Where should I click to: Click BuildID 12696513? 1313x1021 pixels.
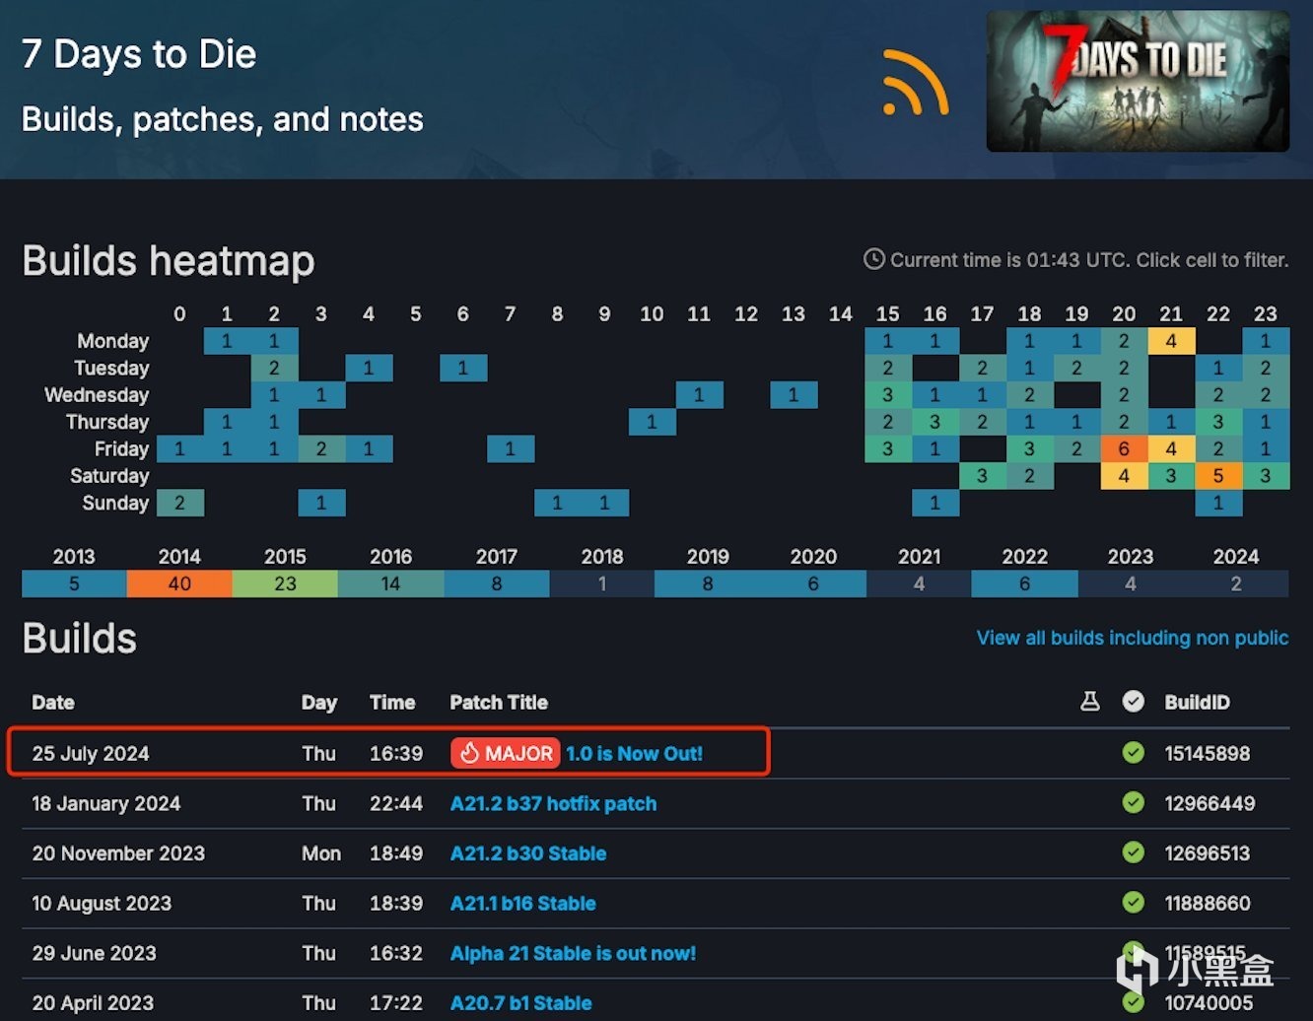click(x=1208, y=853)
